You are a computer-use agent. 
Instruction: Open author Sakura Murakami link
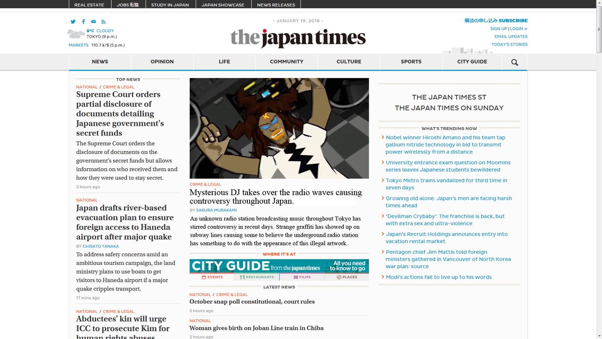216,210
